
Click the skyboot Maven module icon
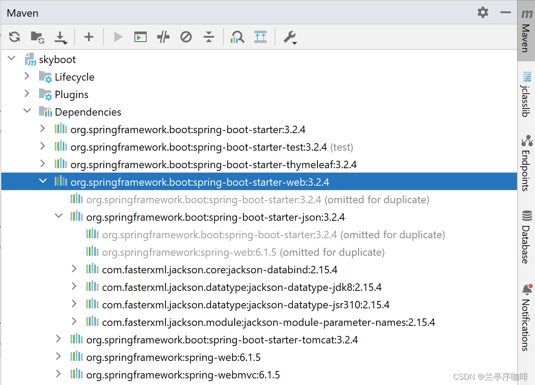(30, 59)
